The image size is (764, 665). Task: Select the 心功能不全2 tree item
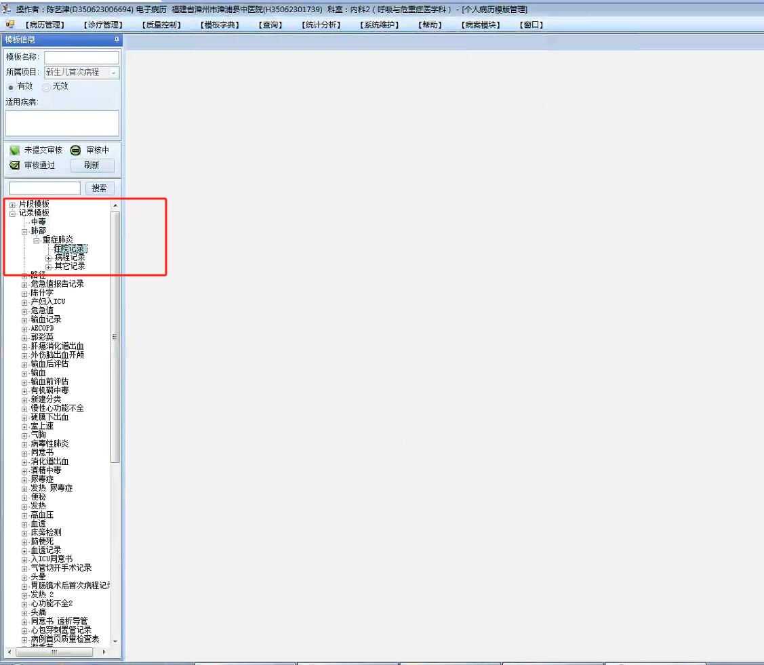coord(51,603)
